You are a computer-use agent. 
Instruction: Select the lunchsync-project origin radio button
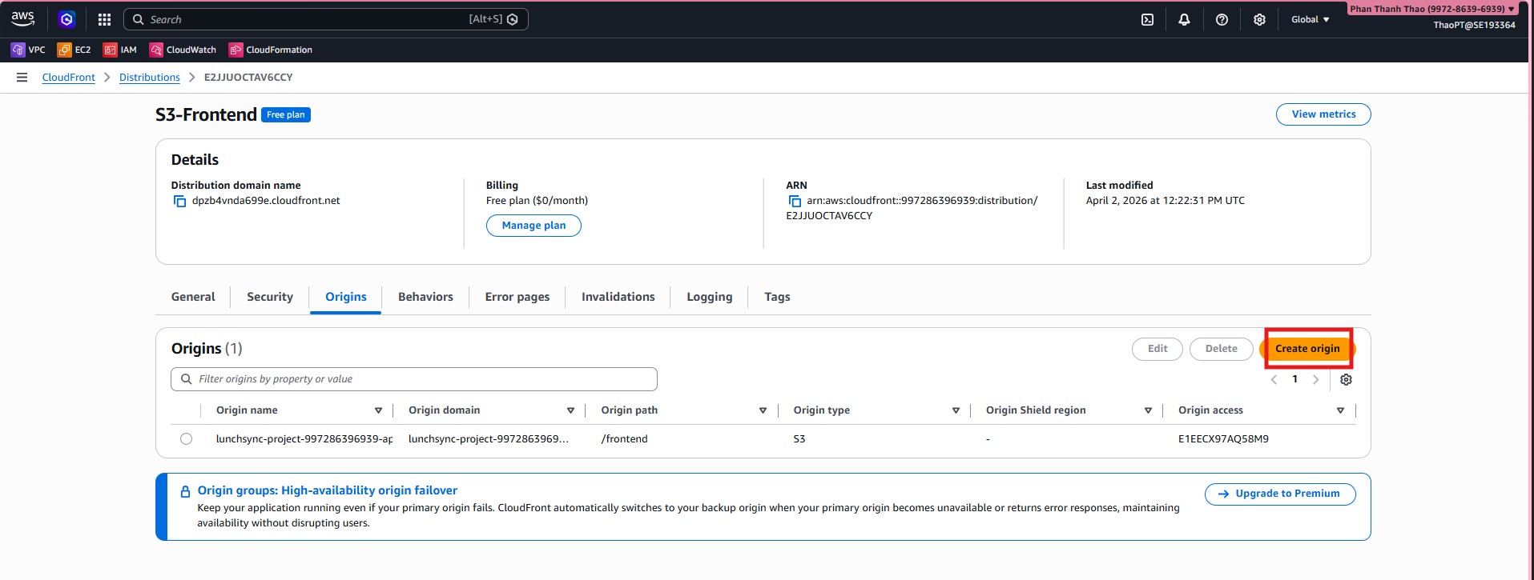[x=186, y=438]
